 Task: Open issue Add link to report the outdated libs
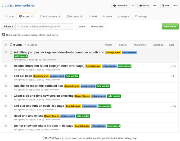tap(38, 86)
